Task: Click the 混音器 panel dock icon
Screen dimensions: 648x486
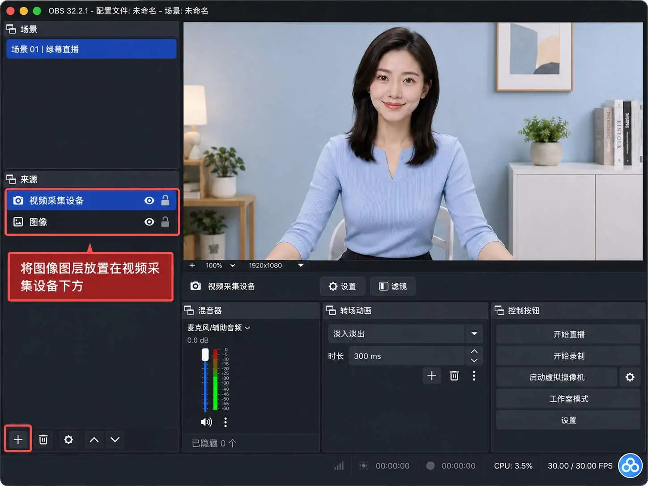Action: click(189, 310)
